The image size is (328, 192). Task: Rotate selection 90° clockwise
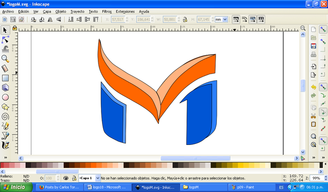click(x=42, y=19)
